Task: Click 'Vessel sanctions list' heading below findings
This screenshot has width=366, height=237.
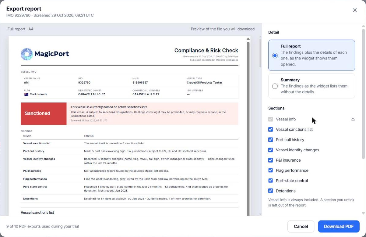Action: point(37,212)
